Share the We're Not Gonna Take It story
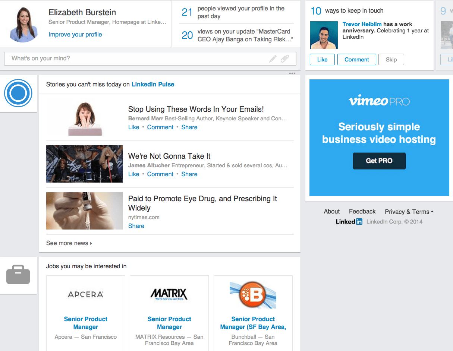The width and height of the screenshot is (453, 351). 189,174
